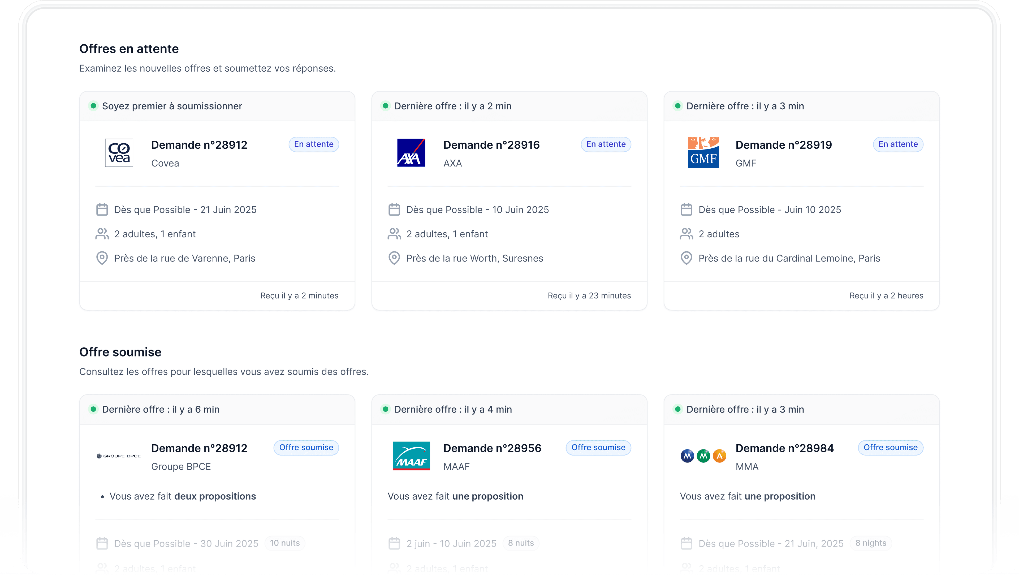The height and width of the screenshot is (575, 1019).
Task: Click the Offre soumise section heading
Action: [120, 352]
